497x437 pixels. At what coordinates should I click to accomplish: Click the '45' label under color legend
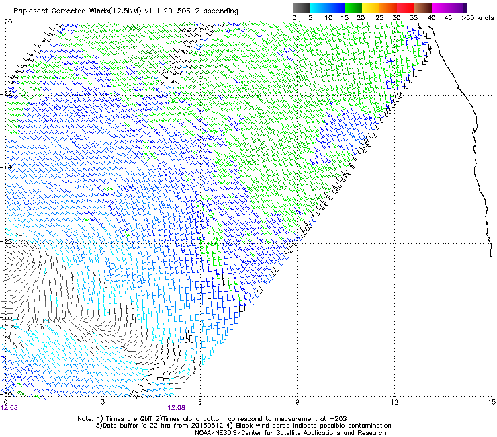[448, 17]
